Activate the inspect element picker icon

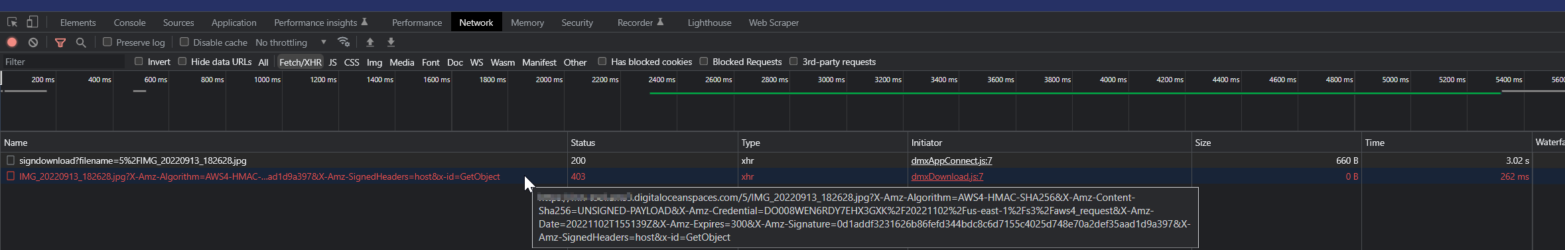point(12,23)
